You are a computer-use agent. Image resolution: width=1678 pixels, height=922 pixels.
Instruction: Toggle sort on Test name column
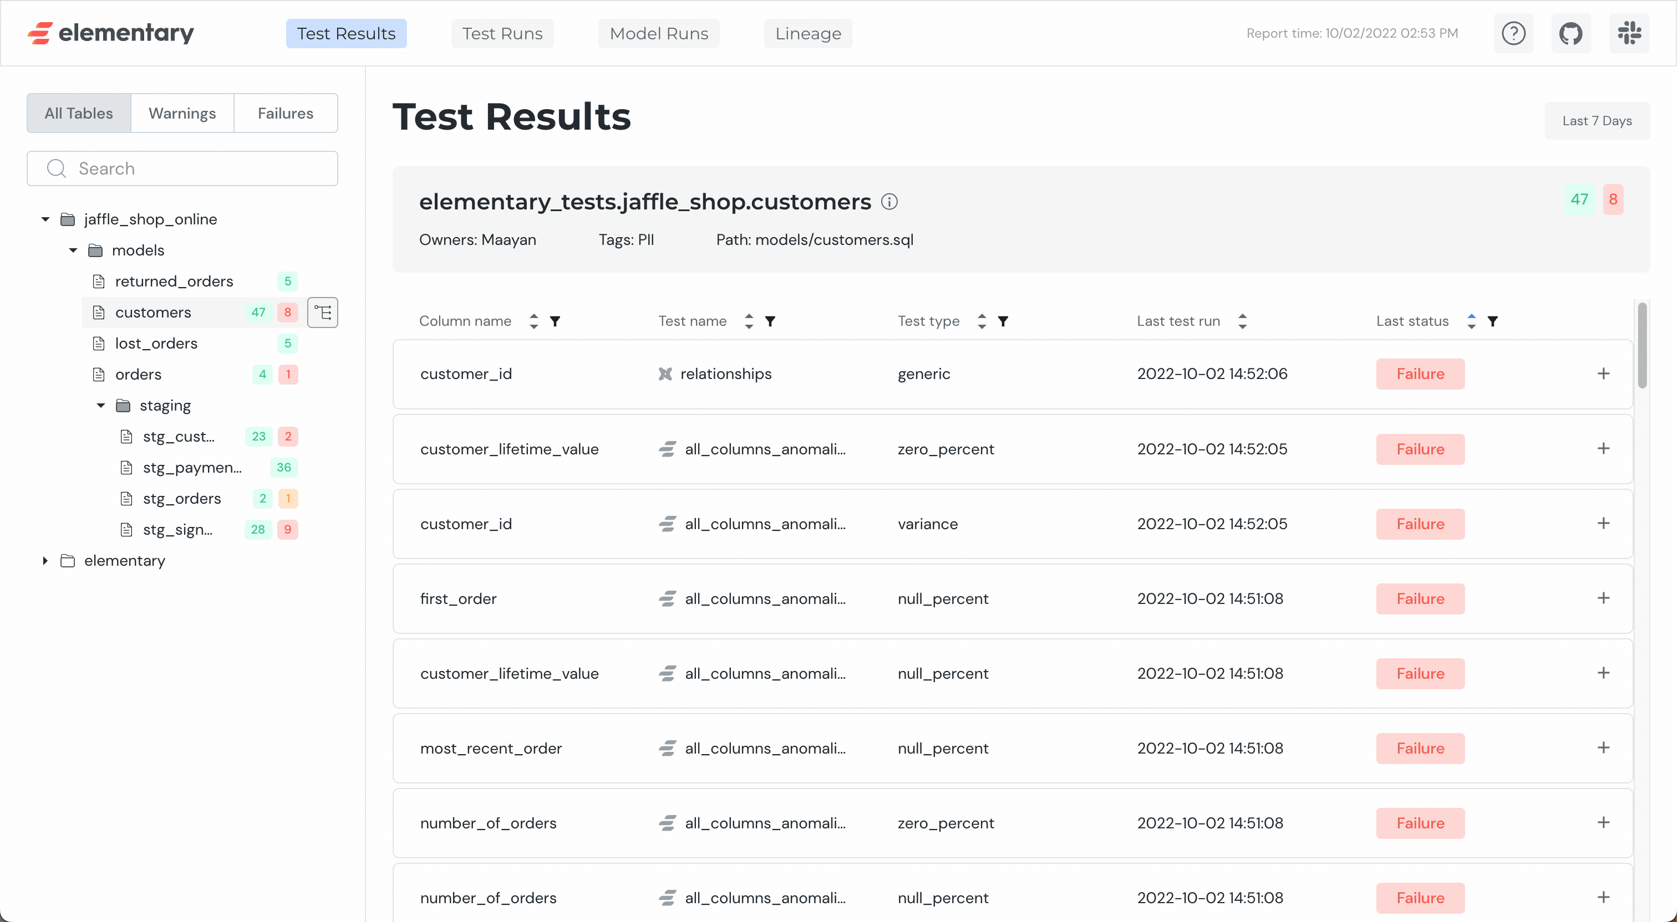[x=749, y=321]
